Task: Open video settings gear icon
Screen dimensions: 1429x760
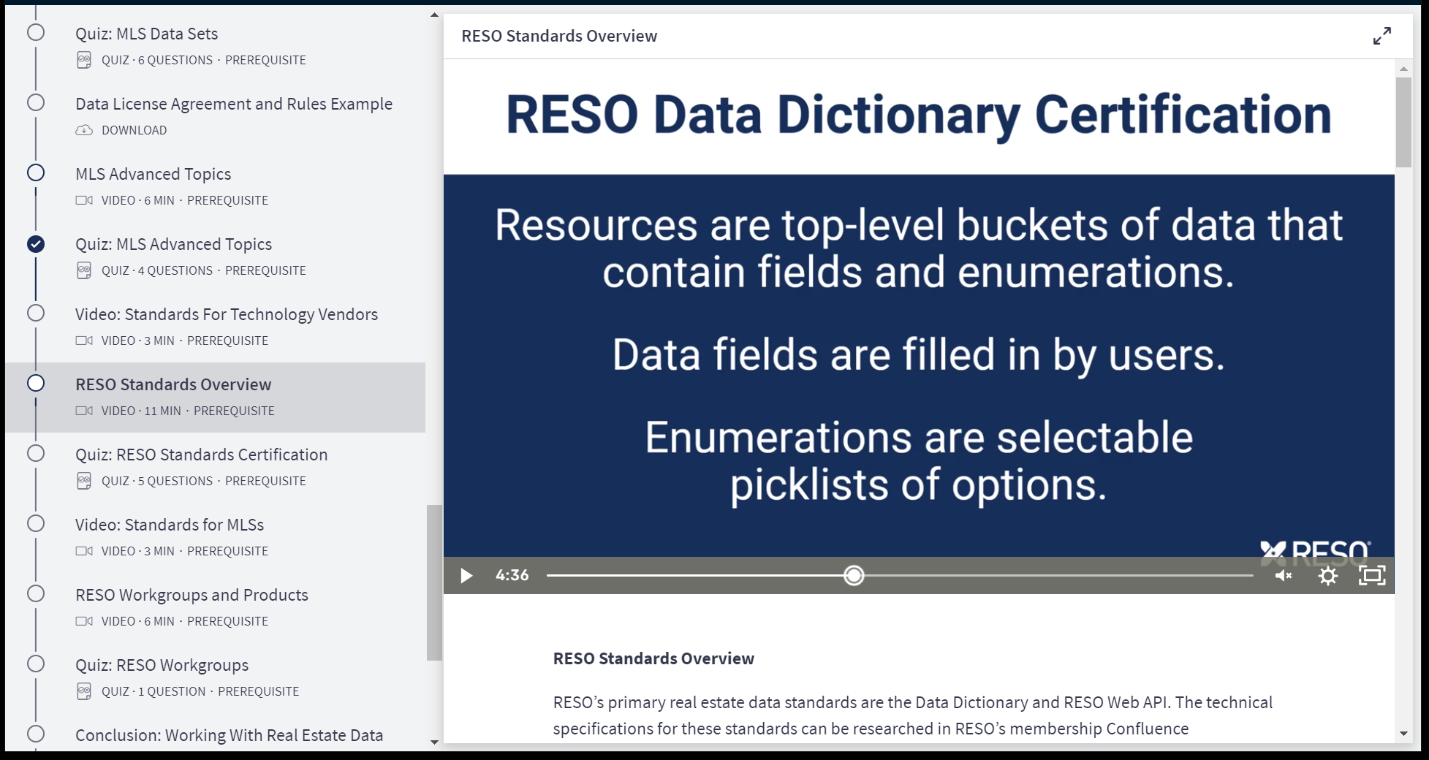Action: [1328, 576]
